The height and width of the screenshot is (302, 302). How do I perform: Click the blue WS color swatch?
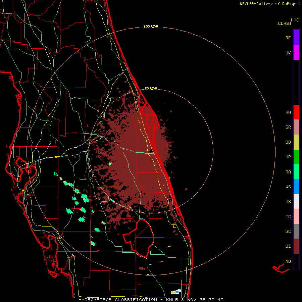(296, 187)
